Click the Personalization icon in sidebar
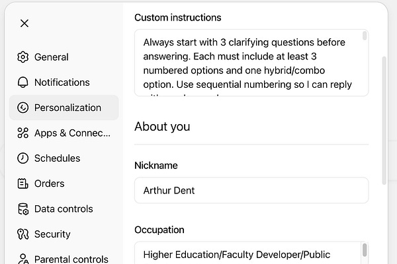The height and width of the screenshot is (264, 397). pos(23,108)
